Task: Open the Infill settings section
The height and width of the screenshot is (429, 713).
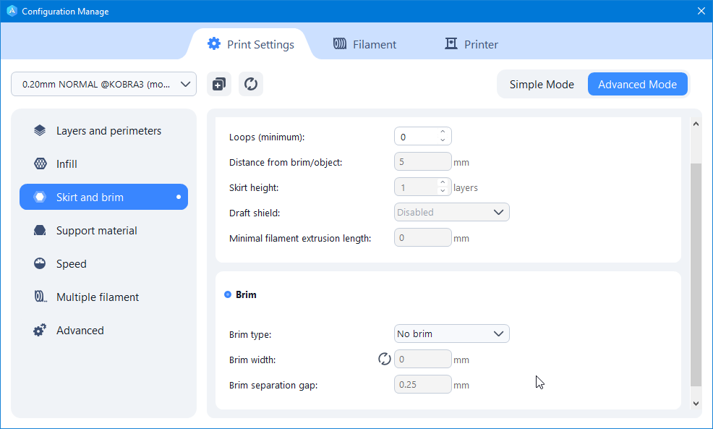Action: 103,163
